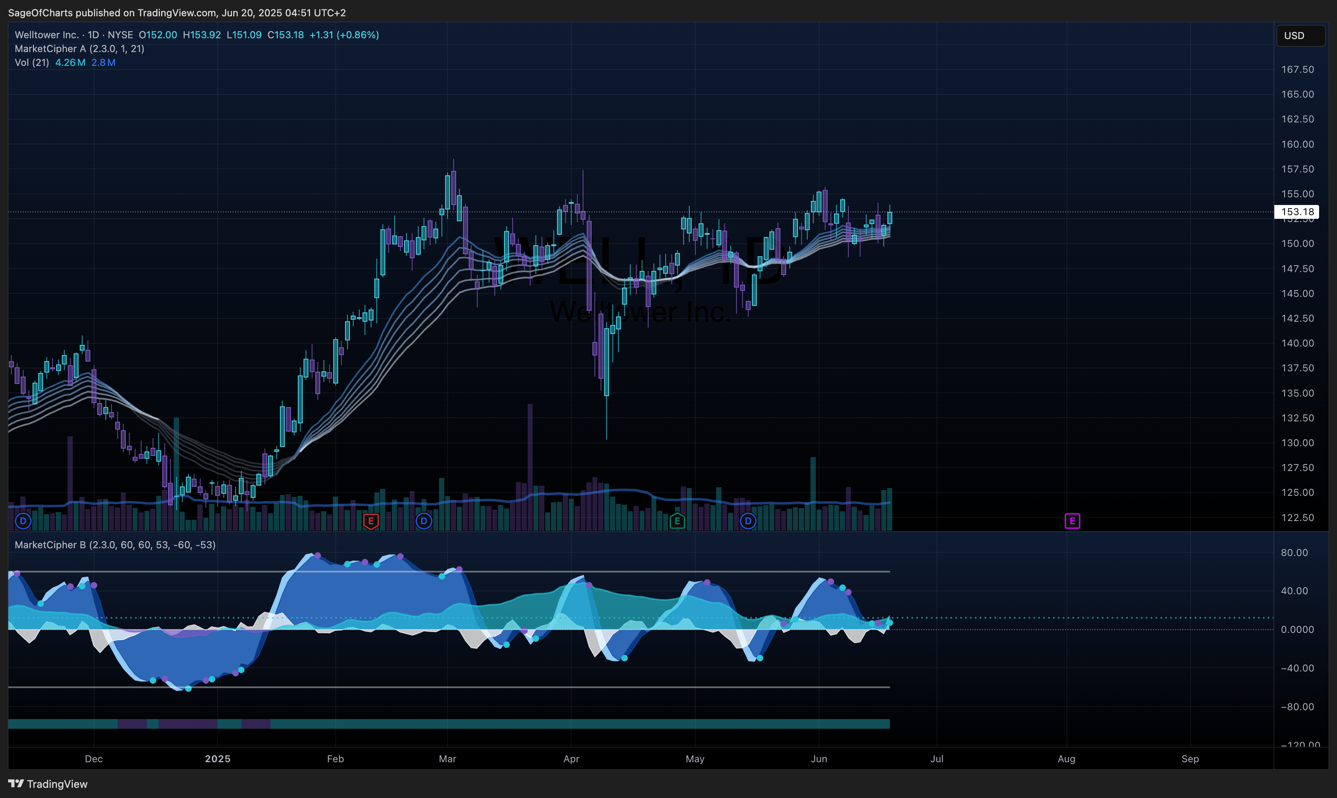Click the 125.00 price axis label
This screenshot has width=1337, height=798.
1297,493
